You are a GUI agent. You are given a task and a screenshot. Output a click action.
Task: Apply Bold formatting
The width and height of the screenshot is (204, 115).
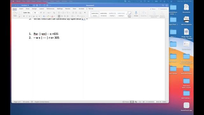pos(24,16)
